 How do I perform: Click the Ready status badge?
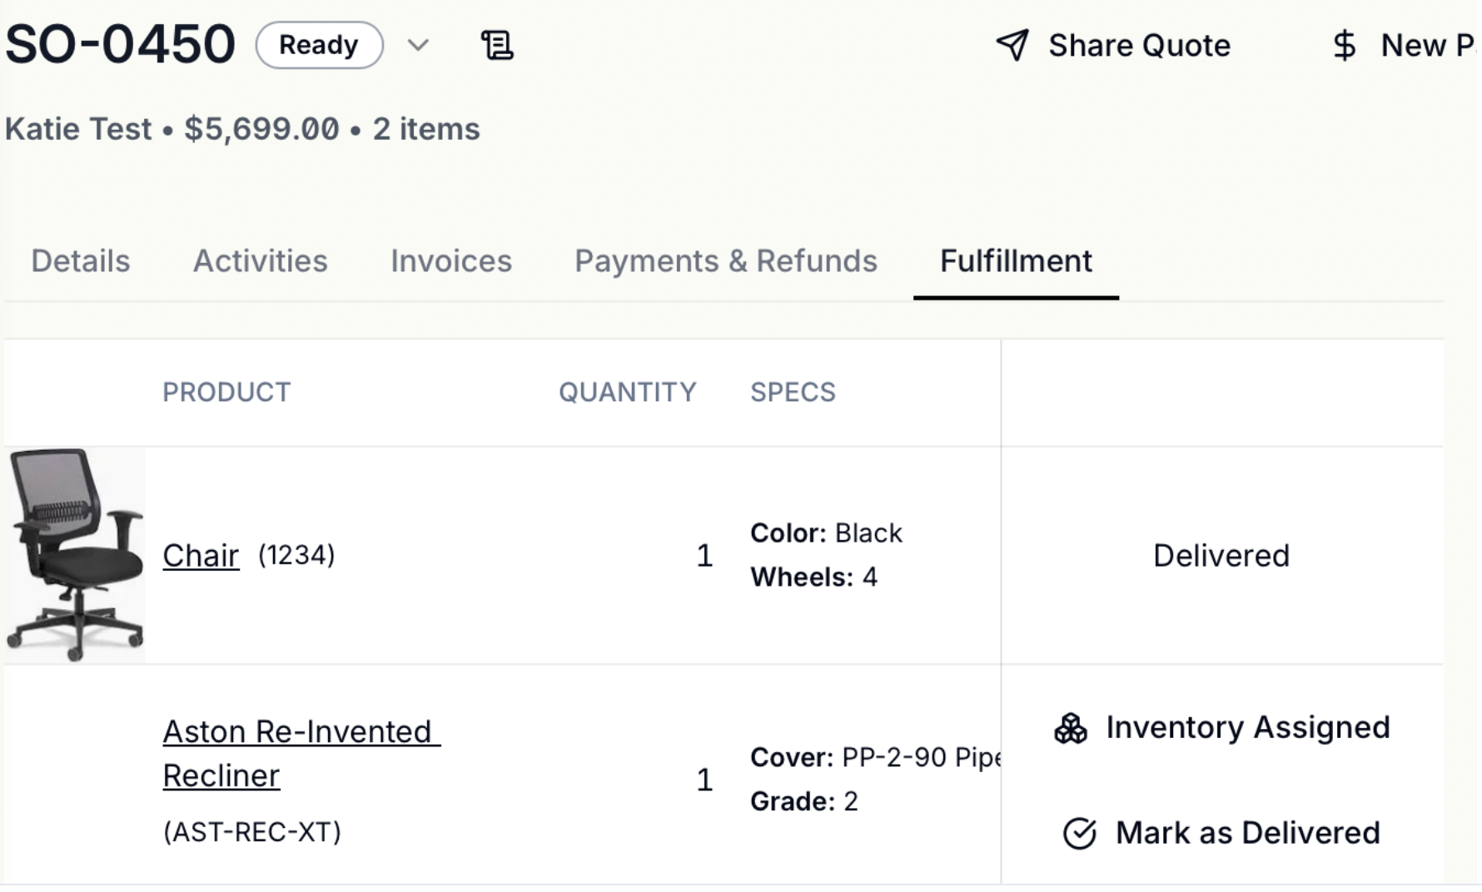point(319,45)
